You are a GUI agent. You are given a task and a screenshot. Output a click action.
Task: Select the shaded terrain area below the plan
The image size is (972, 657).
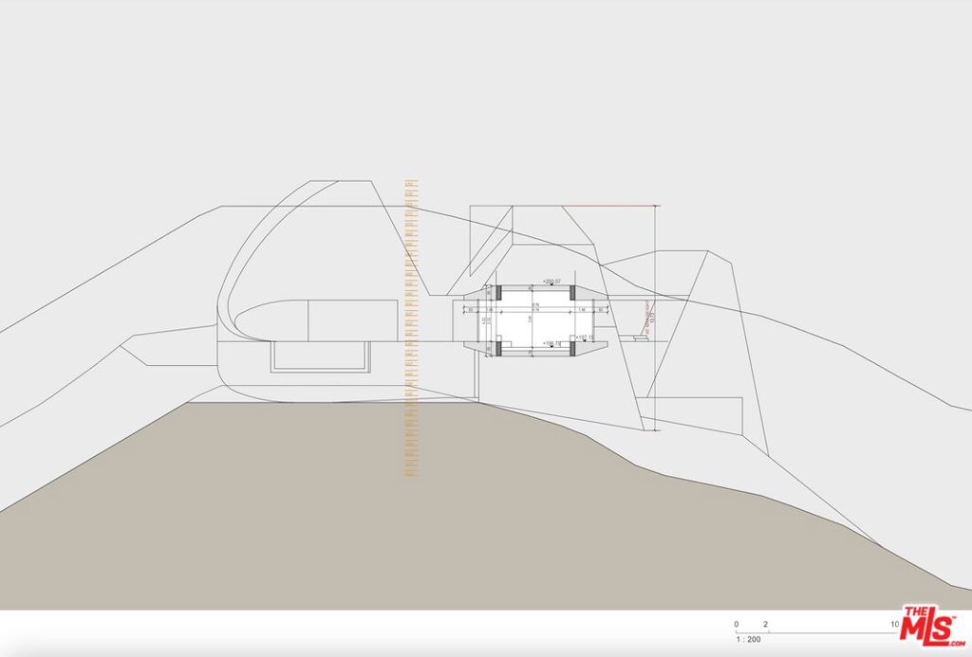[285, 521]
